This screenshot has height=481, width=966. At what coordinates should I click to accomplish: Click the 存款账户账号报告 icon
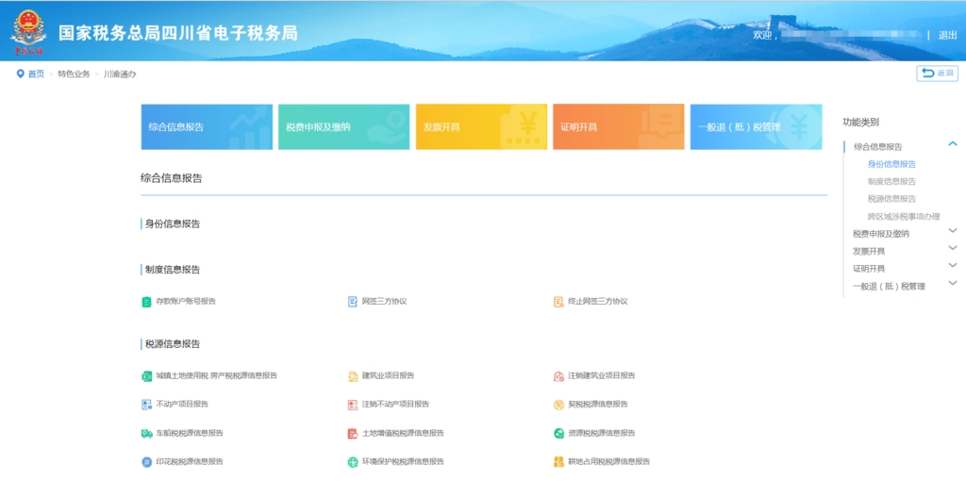(146, 302)
